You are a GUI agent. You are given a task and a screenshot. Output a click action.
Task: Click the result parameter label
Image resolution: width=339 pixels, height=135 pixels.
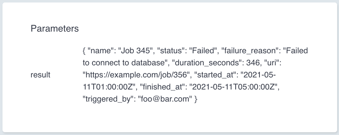coord(41,75)
